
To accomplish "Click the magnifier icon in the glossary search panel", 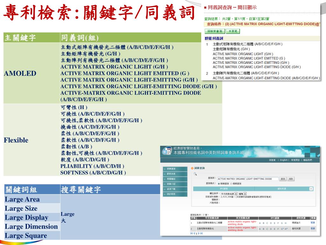I will [x=195, y=174].
